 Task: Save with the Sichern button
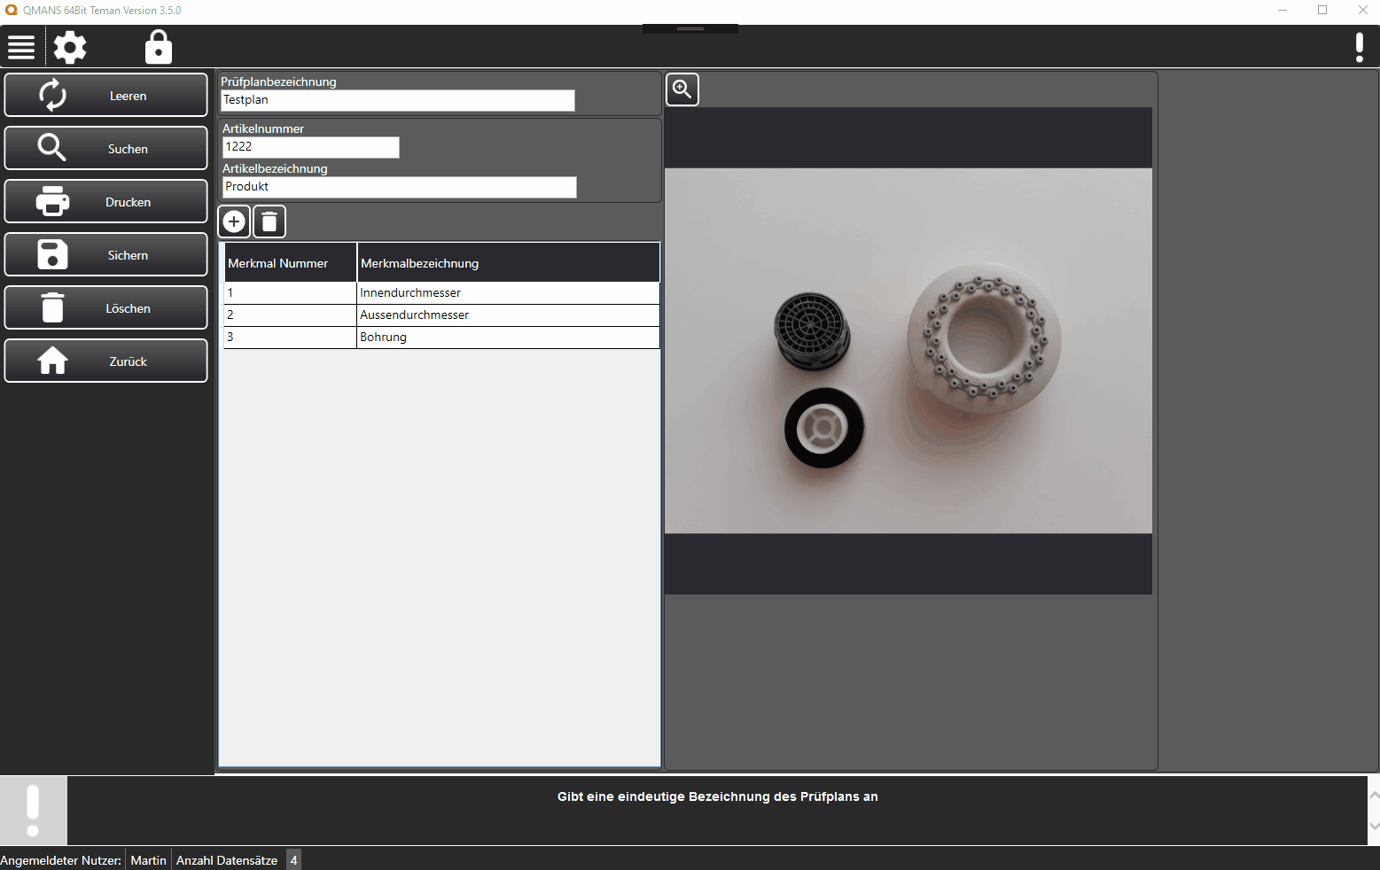pyautogui.click(x=106, y=254)
